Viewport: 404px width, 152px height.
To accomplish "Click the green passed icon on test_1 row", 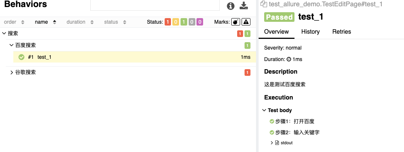I will click(21, 57).
